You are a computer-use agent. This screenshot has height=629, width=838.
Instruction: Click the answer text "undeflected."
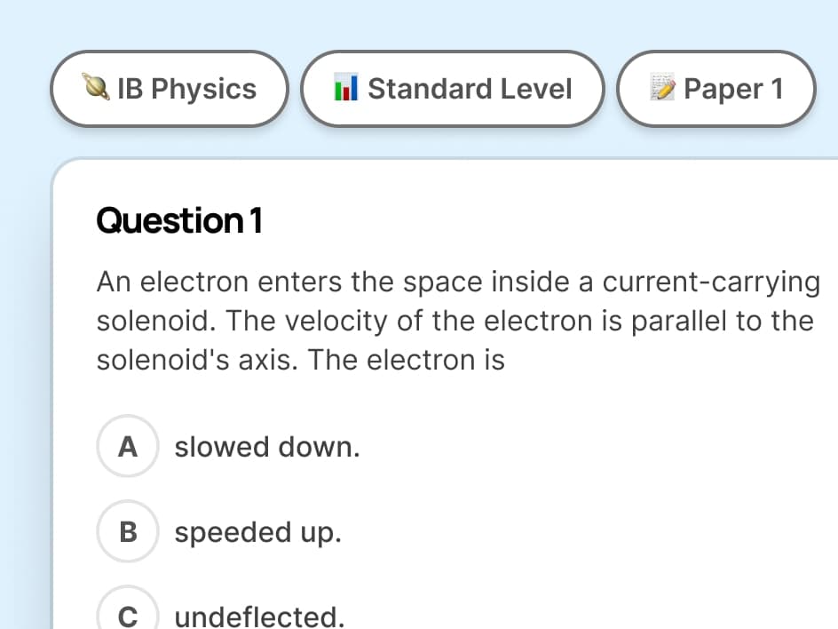click(259, 616)
